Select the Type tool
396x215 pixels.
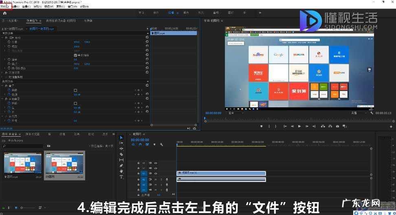click(121, 177)
